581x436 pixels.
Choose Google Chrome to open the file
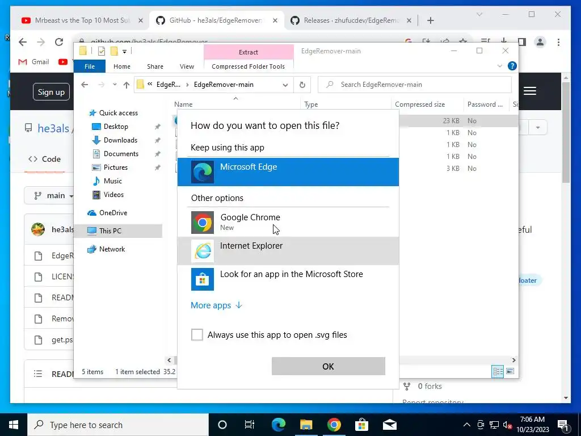tap(288, 222)
